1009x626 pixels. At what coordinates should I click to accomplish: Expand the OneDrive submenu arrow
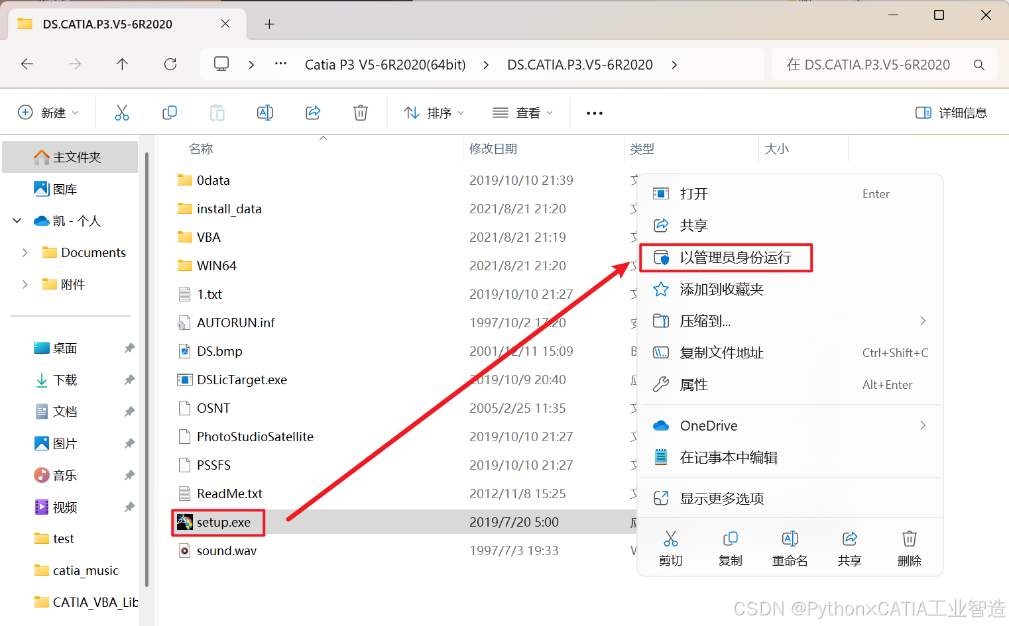(923, 425)
